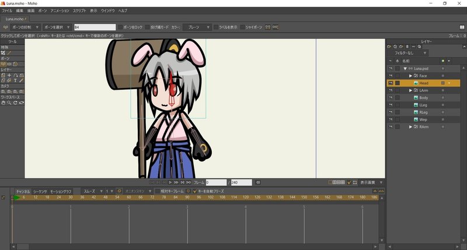467x250 pixels.
Task: Toggle the Shy Bone checkbox
Action: (242, 27)
